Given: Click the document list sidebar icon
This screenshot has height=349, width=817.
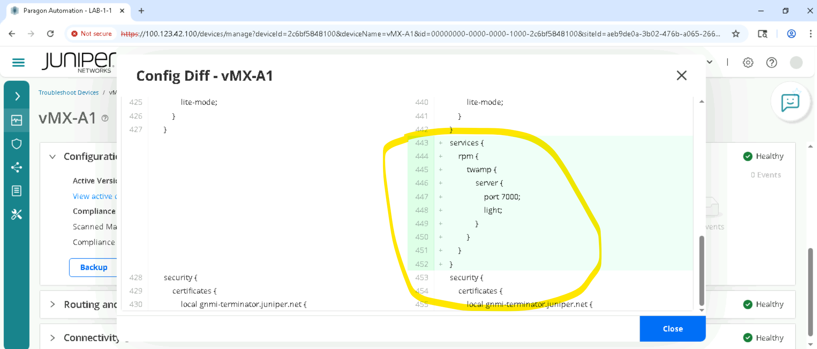Looking at the screenshot, I should click(17, 191).
